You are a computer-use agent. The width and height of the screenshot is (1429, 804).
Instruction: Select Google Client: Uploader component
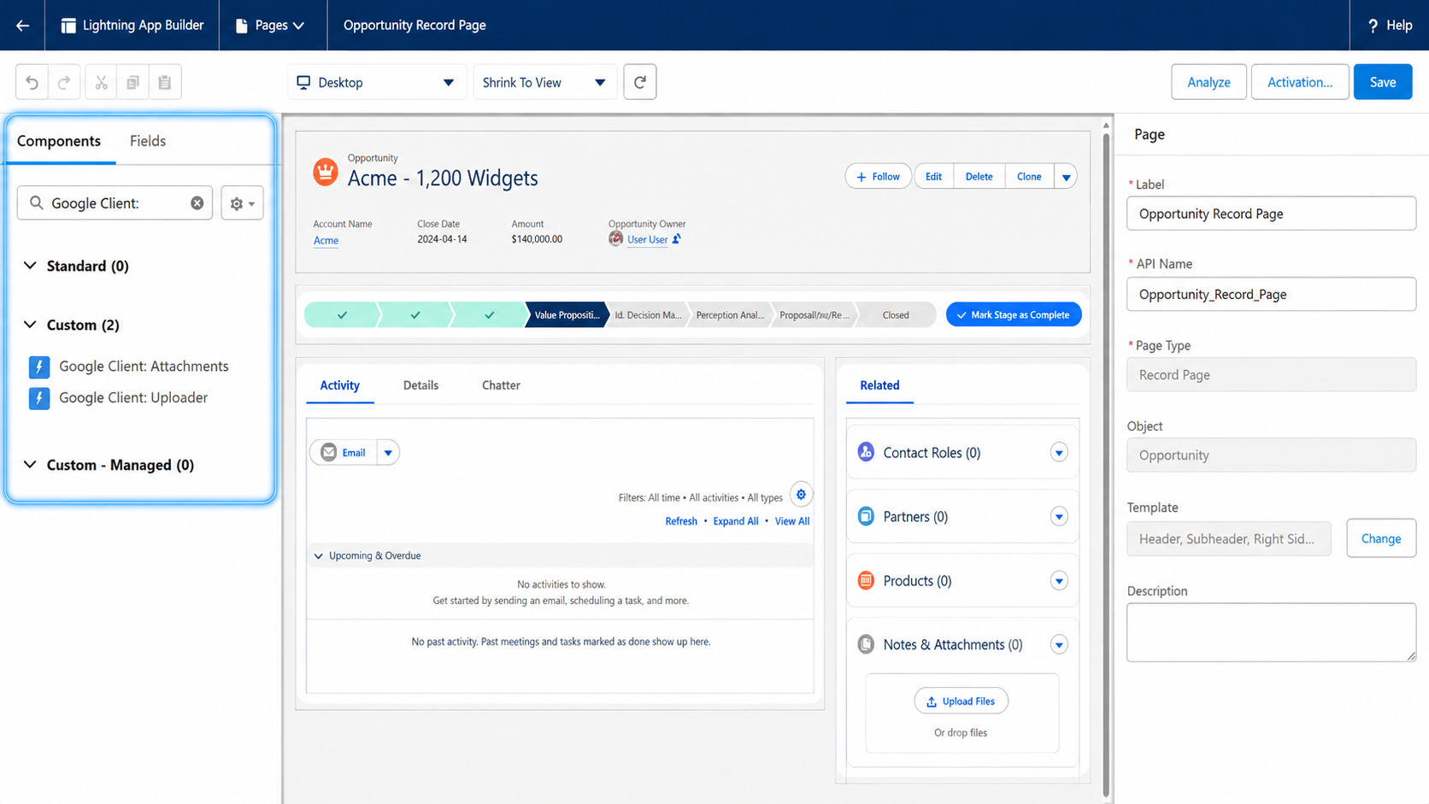click(119, 398)
